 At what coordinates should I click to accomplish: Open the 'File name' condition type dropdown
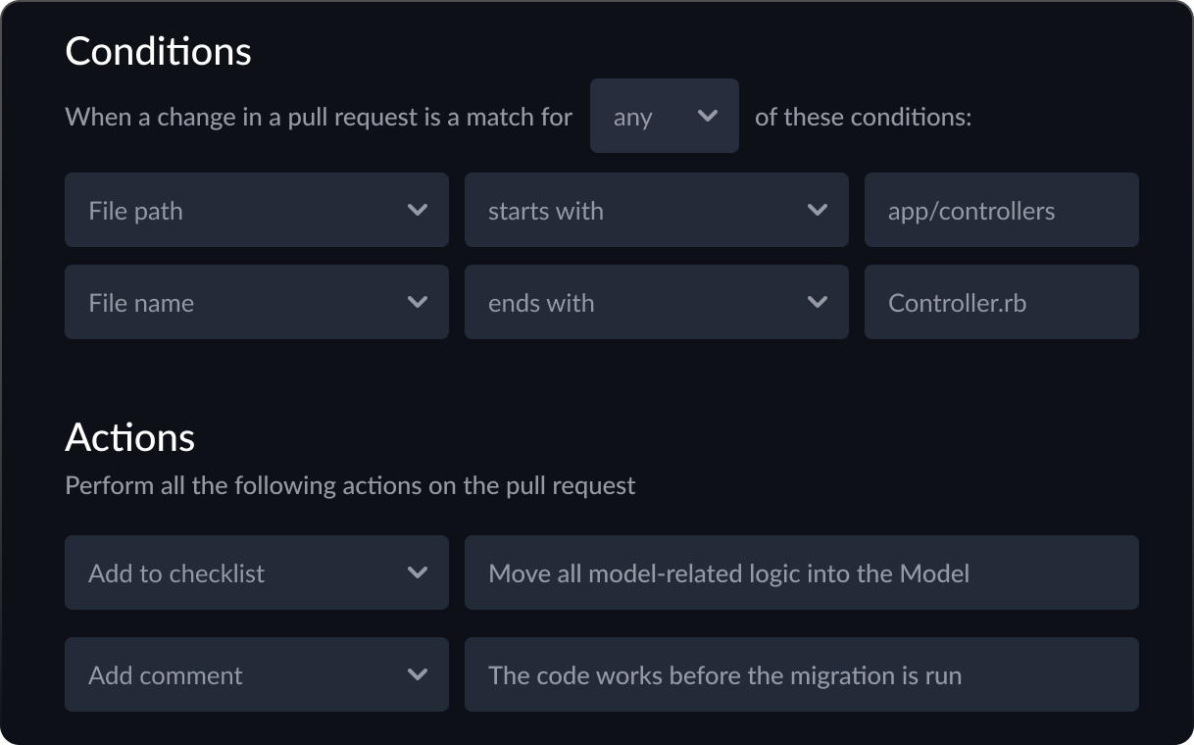pos(255,302)
